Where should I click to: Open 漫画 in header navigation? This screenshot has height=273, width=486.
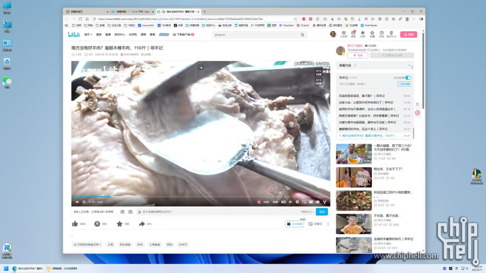point(143,35)
